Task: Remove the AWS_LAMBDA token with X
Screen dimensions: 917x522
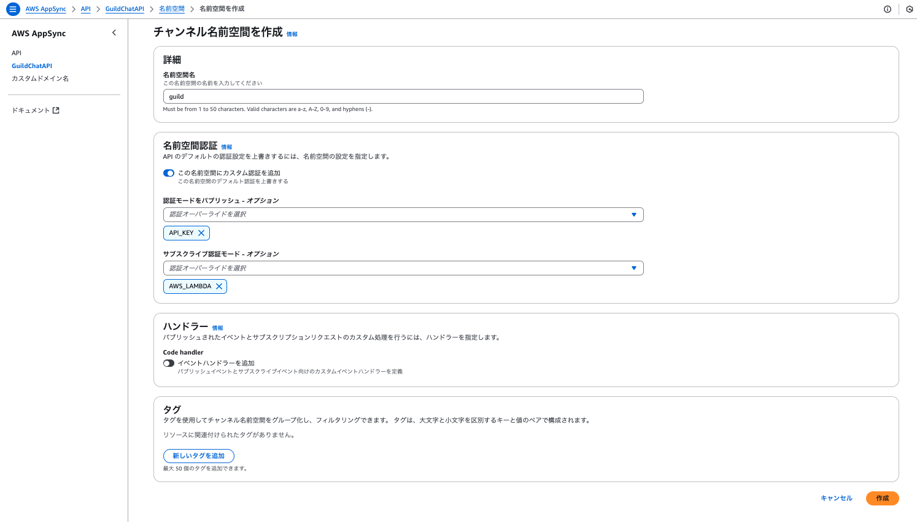Action: point(219,286)
